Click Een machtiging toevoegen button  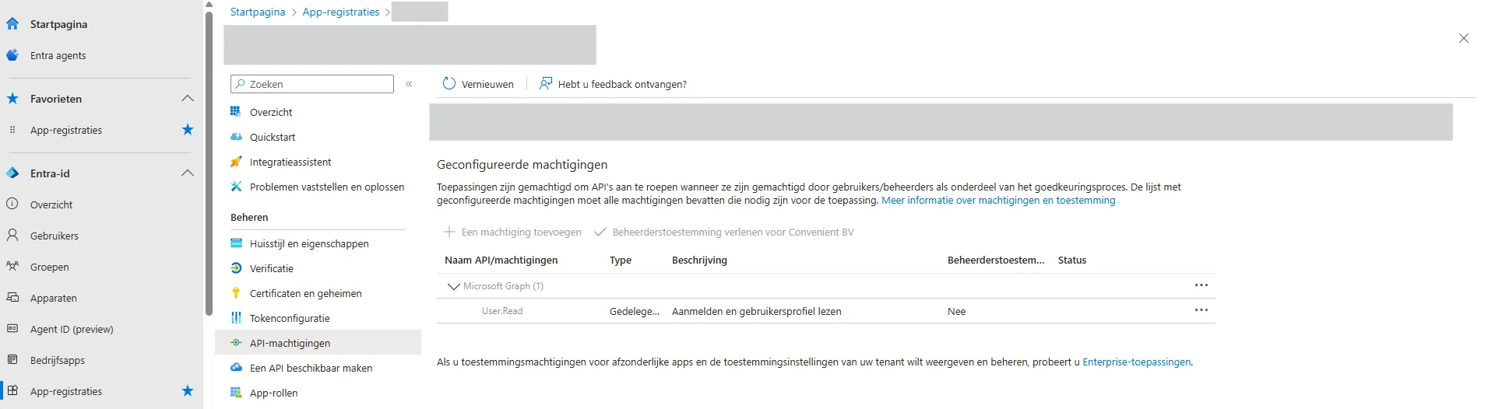click(x=512, y=232)
